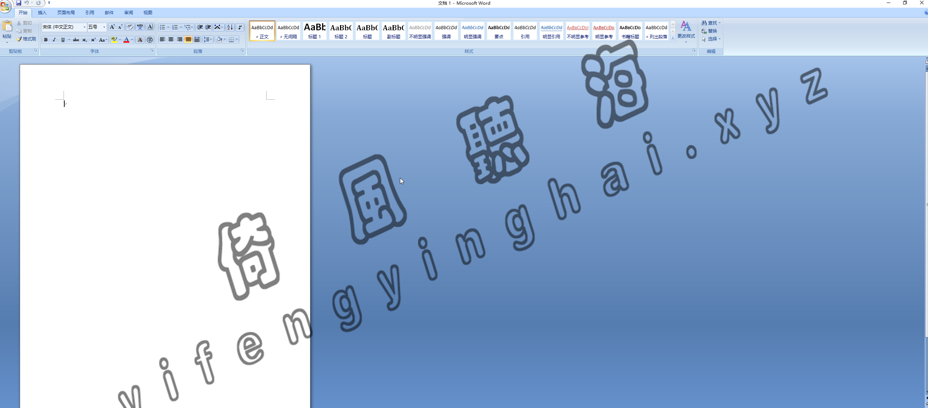Viewport: 928px width, 408px height.
Task: Redo using the quick access toolbar
Action: point(38,3)
